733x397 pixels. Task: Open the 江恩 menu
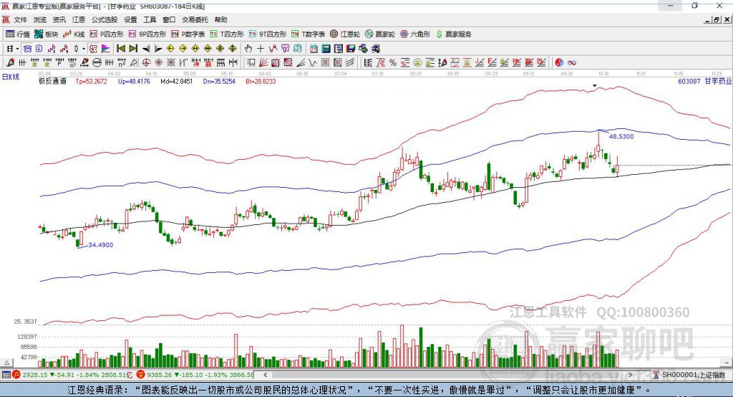click(79, 19)
